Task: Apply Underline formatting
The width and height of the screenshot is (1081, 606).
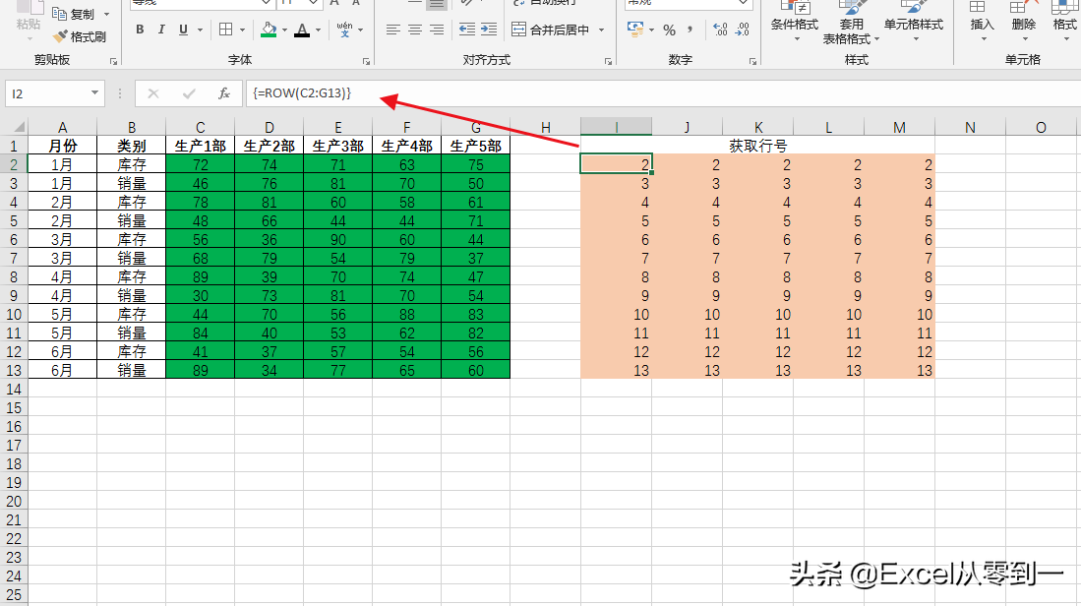Action: click(183, 30)
